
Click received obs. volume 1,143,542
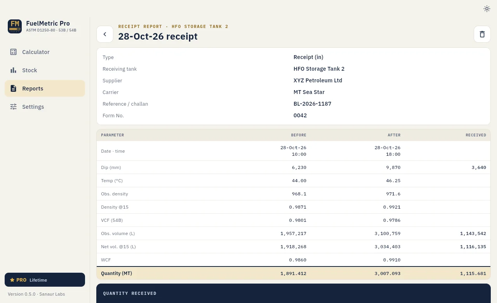pos(473,233)
